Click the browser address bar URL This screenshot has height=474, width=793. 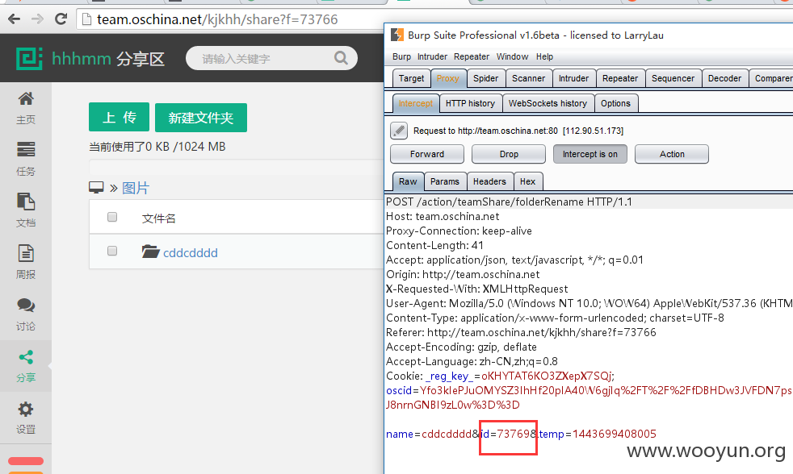(x=217, y=19)
